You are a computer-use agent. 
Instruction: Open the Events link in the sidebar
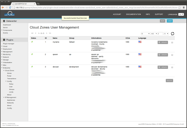click(x=5, y=33)
